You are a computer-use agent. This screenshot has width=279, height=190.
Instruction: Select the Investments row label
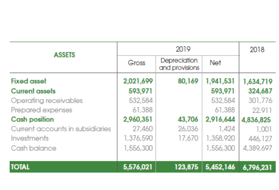[30, 139]
